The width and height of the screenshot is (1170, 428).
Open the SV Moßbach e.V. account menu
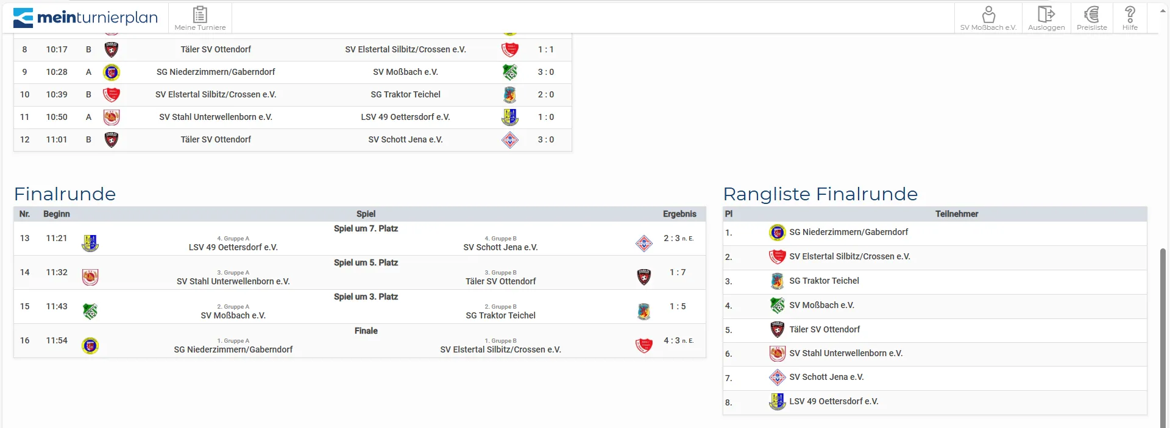point(988,18)
